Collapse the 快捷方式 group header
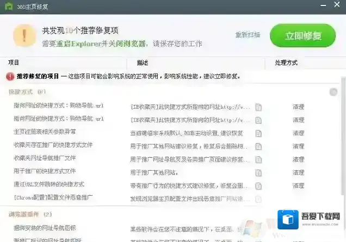The height and width of the screenshot is (242, 346). tap(27, 92)
